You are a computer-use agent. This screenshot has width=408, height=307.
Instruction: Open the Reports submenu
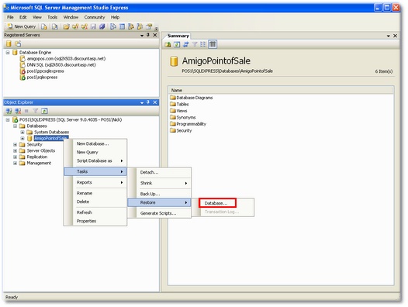(95, 182)
